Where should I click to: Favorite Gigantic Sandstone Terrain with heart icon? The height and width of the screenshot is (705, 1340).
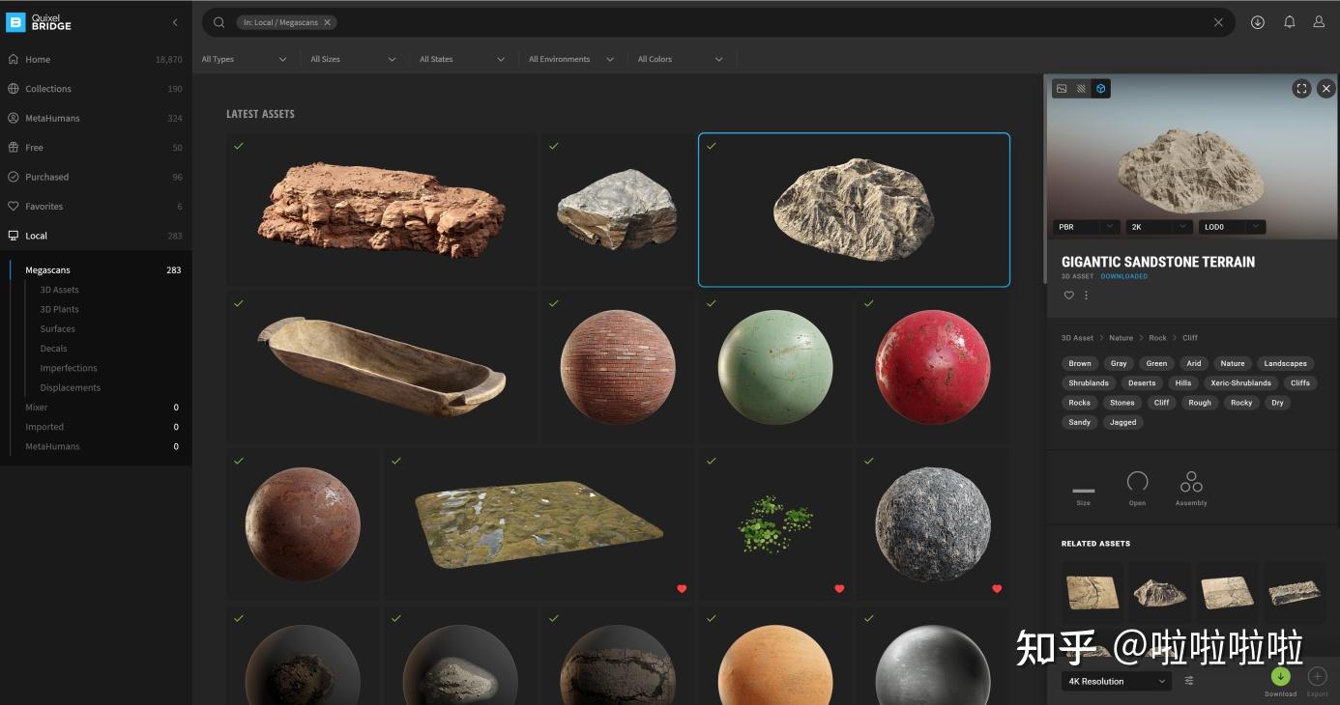point(1068,296)
